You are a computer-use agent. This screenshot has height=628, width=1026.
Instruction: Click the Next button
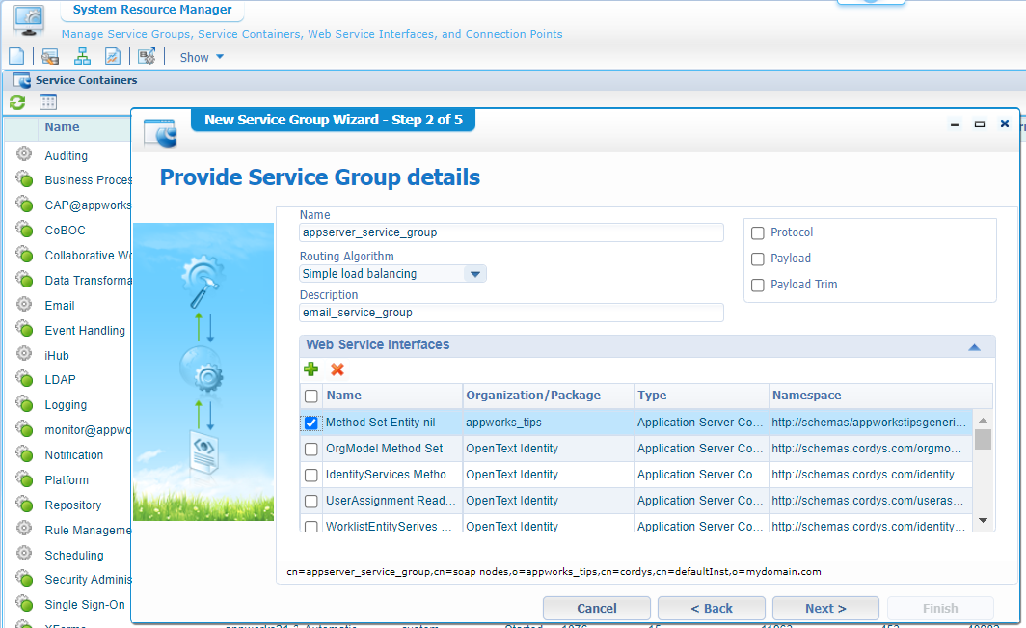tap(825, 608)
